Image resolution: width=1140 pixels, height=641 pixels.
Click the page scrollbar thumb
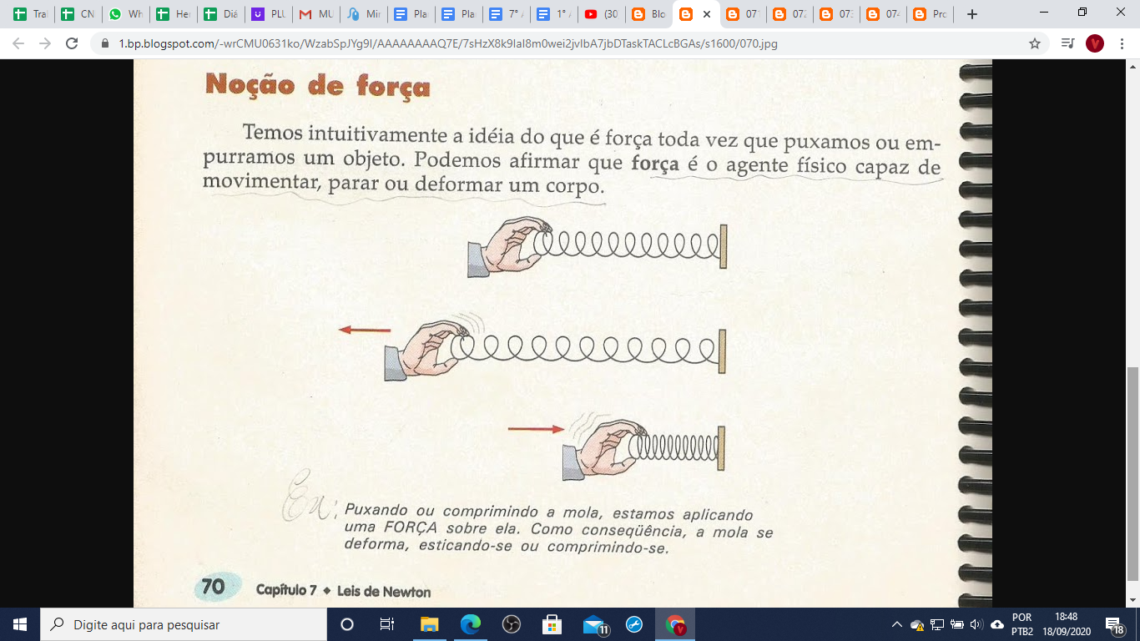(x=1132, y=474)
